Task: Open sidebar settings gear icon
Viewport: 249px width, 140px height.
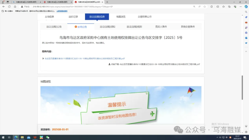Action: [246, 132]
